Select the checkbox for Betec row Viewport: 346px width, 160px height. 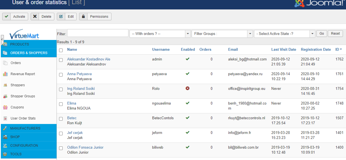point(61,119)
